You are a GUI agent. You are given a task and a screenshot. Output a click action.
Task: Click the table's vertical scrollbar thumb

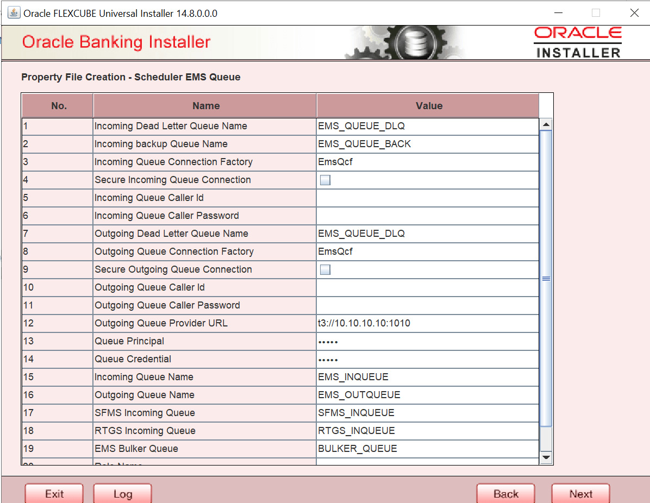coord(546,279)
